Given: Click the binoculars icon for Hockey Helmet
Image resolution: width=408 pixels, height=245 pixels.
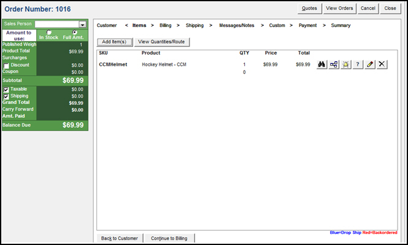Looking at the screenshot, I should tap(321, 64).
